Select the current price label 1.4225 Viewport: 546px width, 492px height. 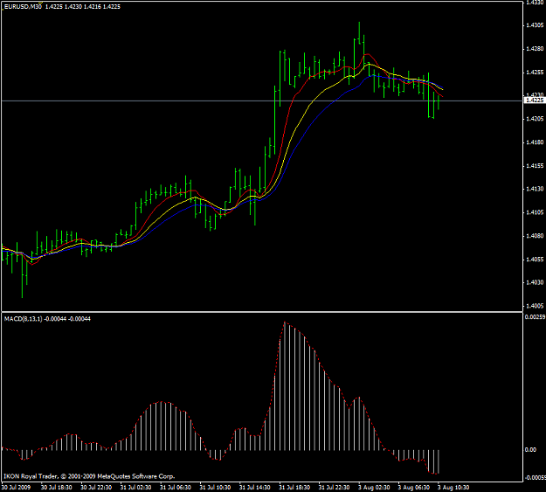coord(535,100)
